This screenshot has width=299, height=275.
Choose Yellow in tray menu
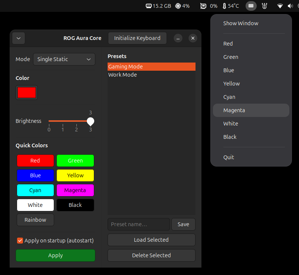coord(251,84)
